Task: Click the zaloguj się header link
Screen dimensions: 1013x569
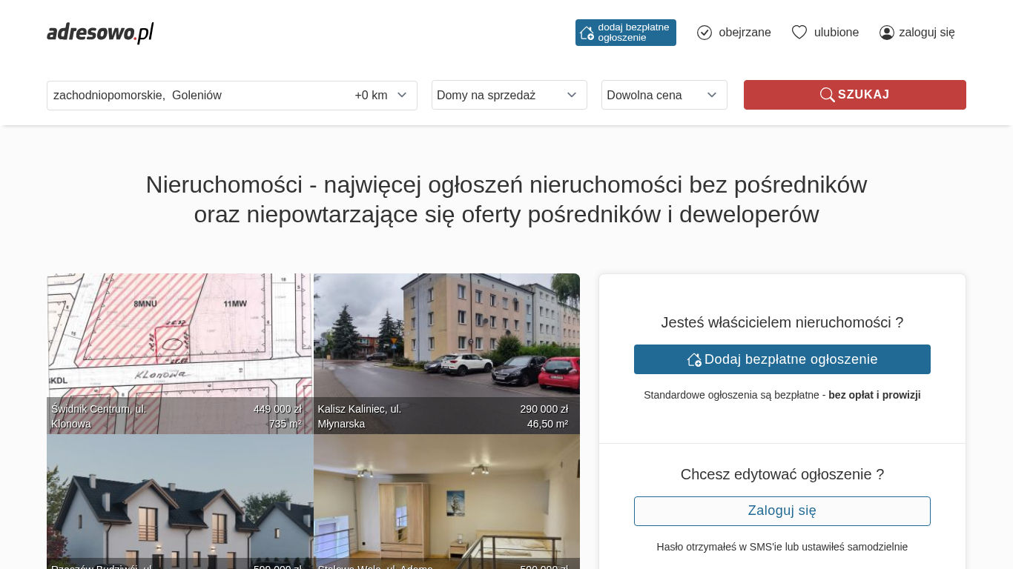Action: pos(926,33)
